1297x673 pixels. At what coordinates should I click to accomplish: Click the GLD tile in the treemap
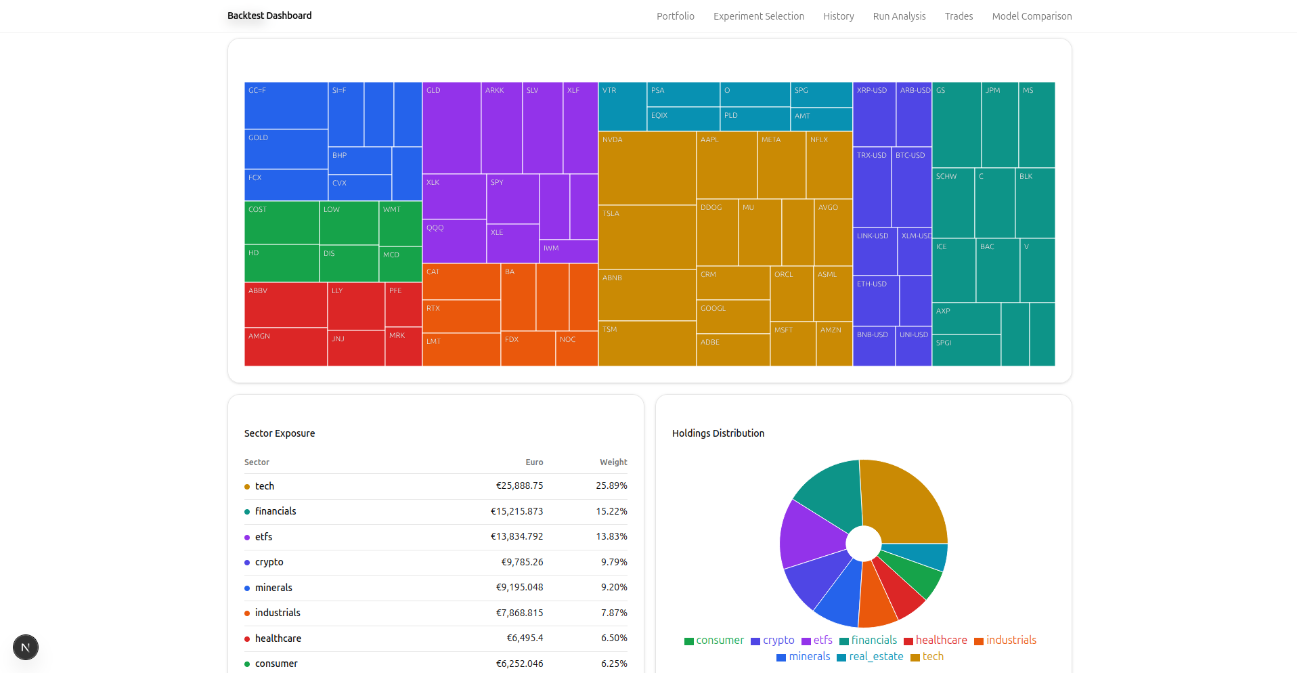450,129
